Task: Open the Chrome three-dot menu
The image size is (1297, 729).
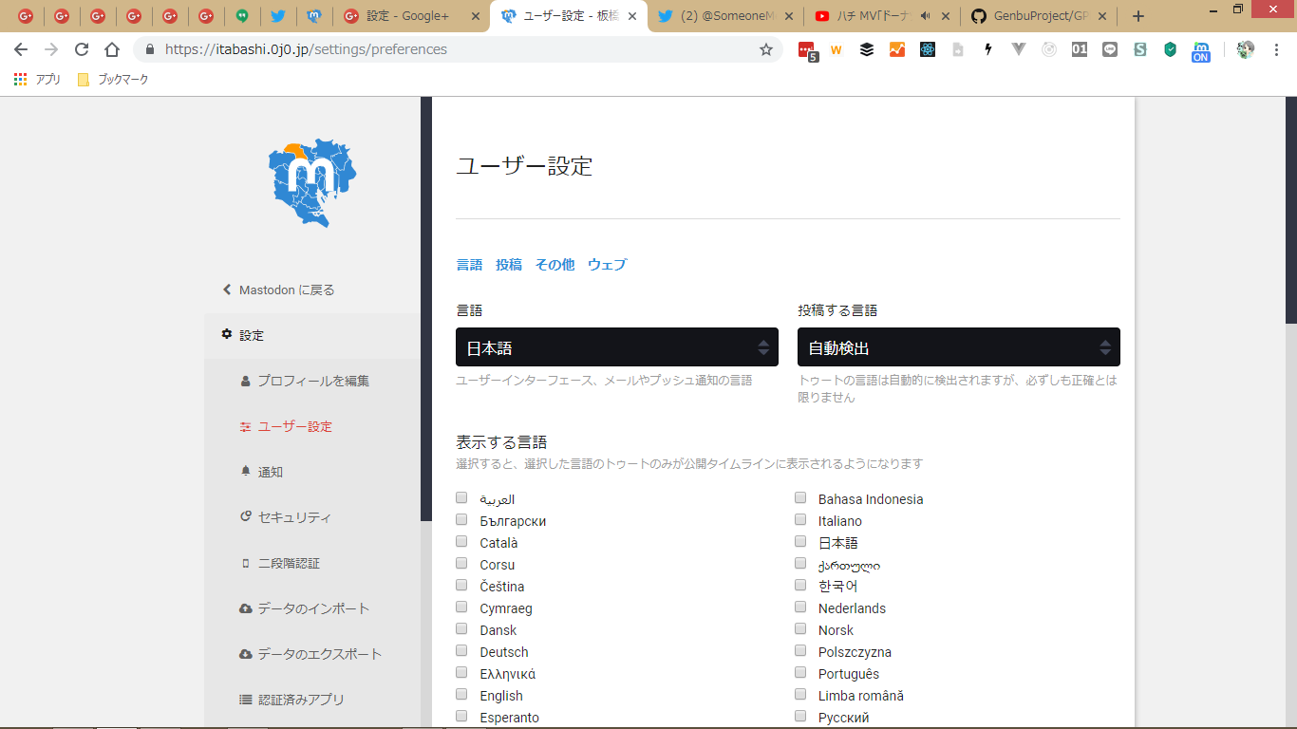Action: [1276, 49]
